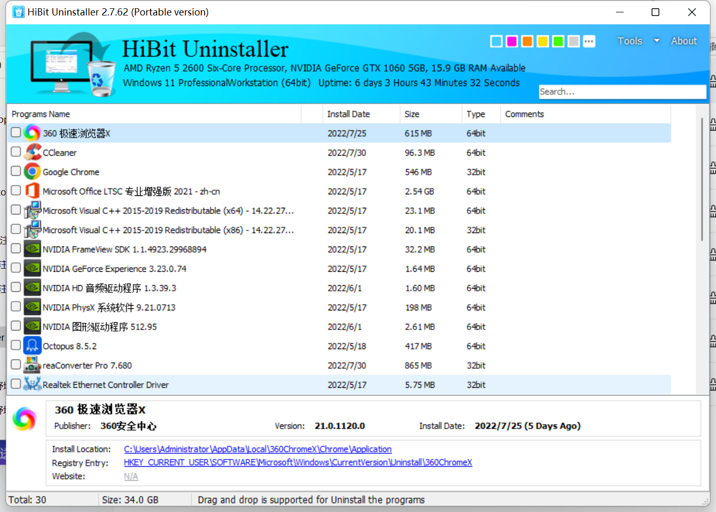Screen dimensions: 716x512
Task: Open the HKEY_CURRENT_USER registry entry link
Action: click(x=298, y=463)
